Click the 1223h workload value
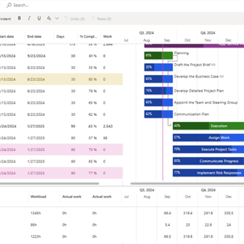The height and width of the screenshot is (244, 244). 36,237
